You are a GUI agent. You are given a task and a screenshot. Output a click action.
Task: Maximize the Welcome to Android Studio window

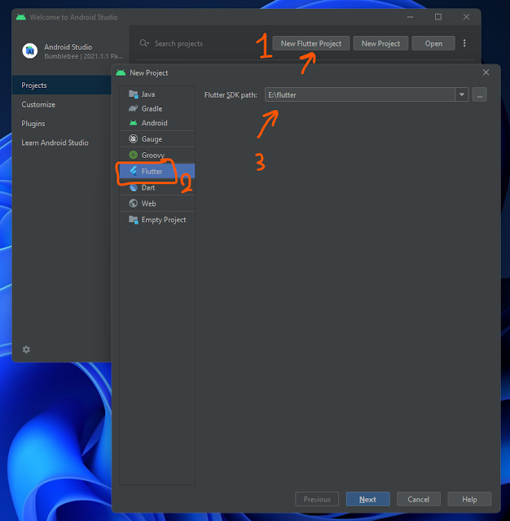[438, 17]
